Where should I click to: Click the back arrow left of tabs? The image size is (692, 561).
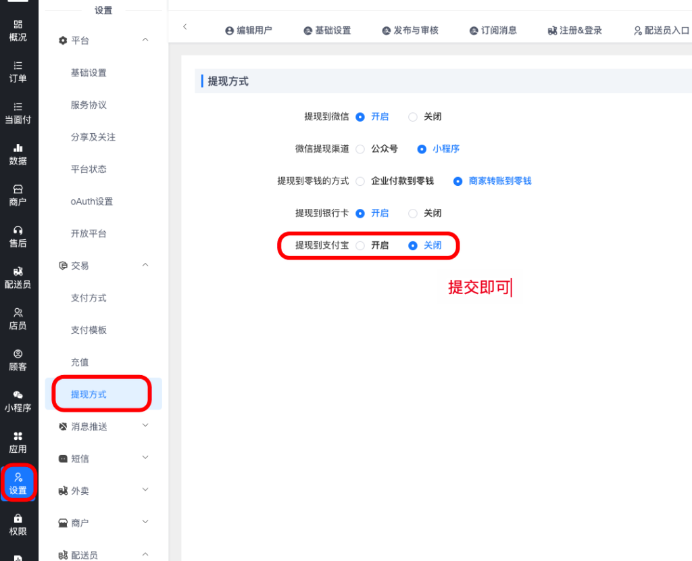point(184,26)
